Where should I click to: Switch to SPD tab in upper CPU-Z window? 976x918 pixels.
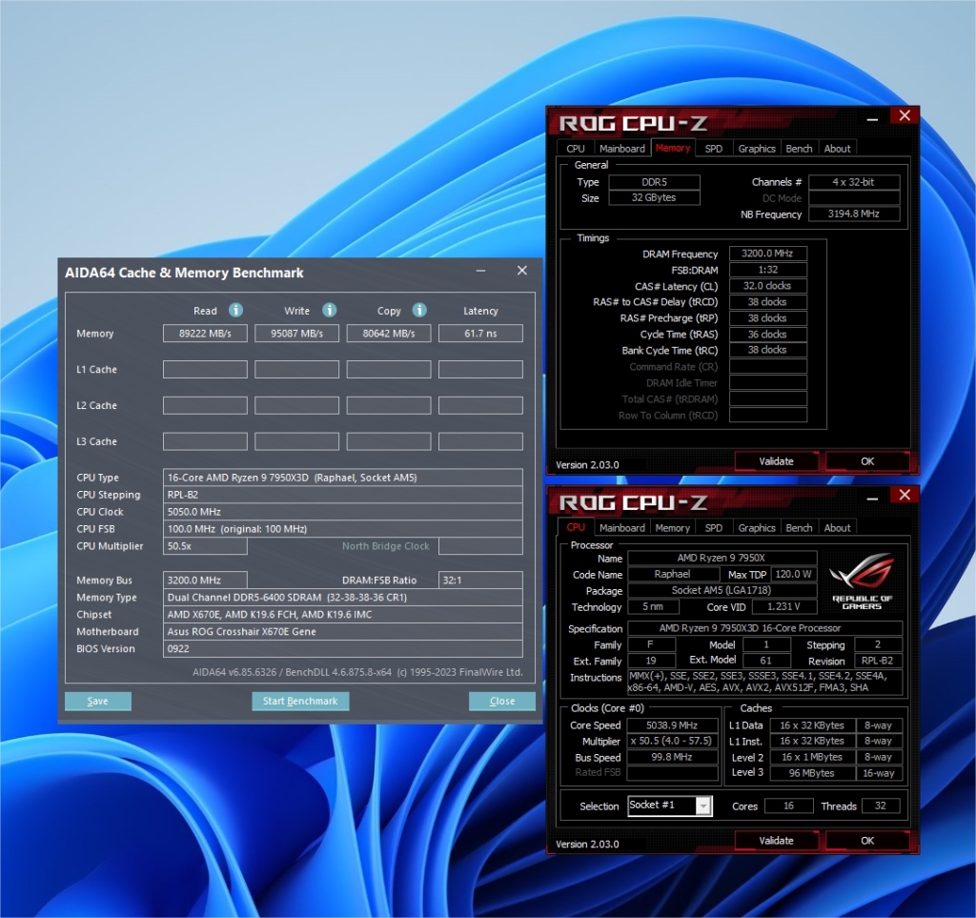(x=713, y=149)
